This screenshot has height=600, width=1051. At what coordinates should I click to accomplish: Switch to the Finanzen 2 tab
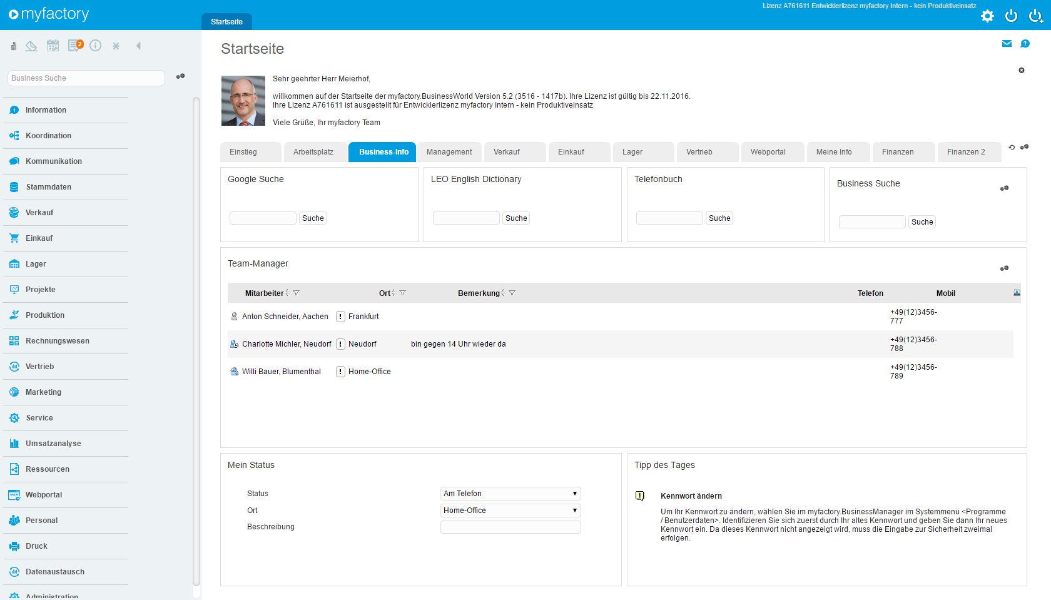point(966,152)
